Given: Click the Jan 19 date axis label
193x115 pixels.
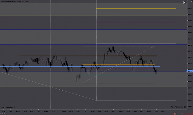Looking at the screenshot, I should (64, 112).
